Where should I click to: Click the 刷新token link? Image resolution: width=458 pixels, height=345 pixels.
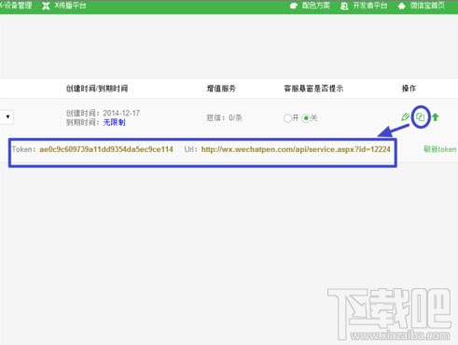click(440, 149)
